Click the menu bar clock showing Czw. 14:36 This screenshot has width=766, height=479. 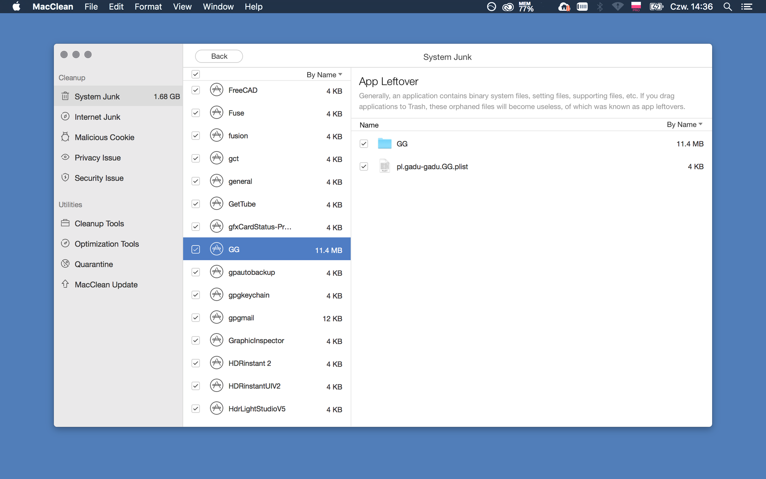point(691,7)
